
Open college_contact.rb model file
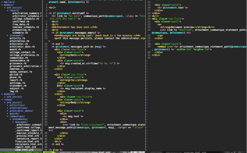click(22, 52)
